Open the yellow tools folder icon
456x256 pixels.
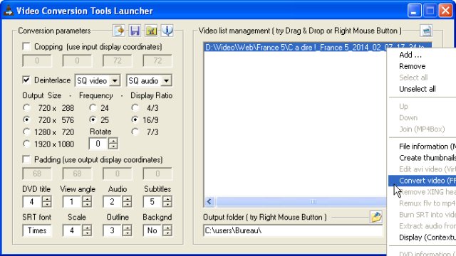point(151,31)
